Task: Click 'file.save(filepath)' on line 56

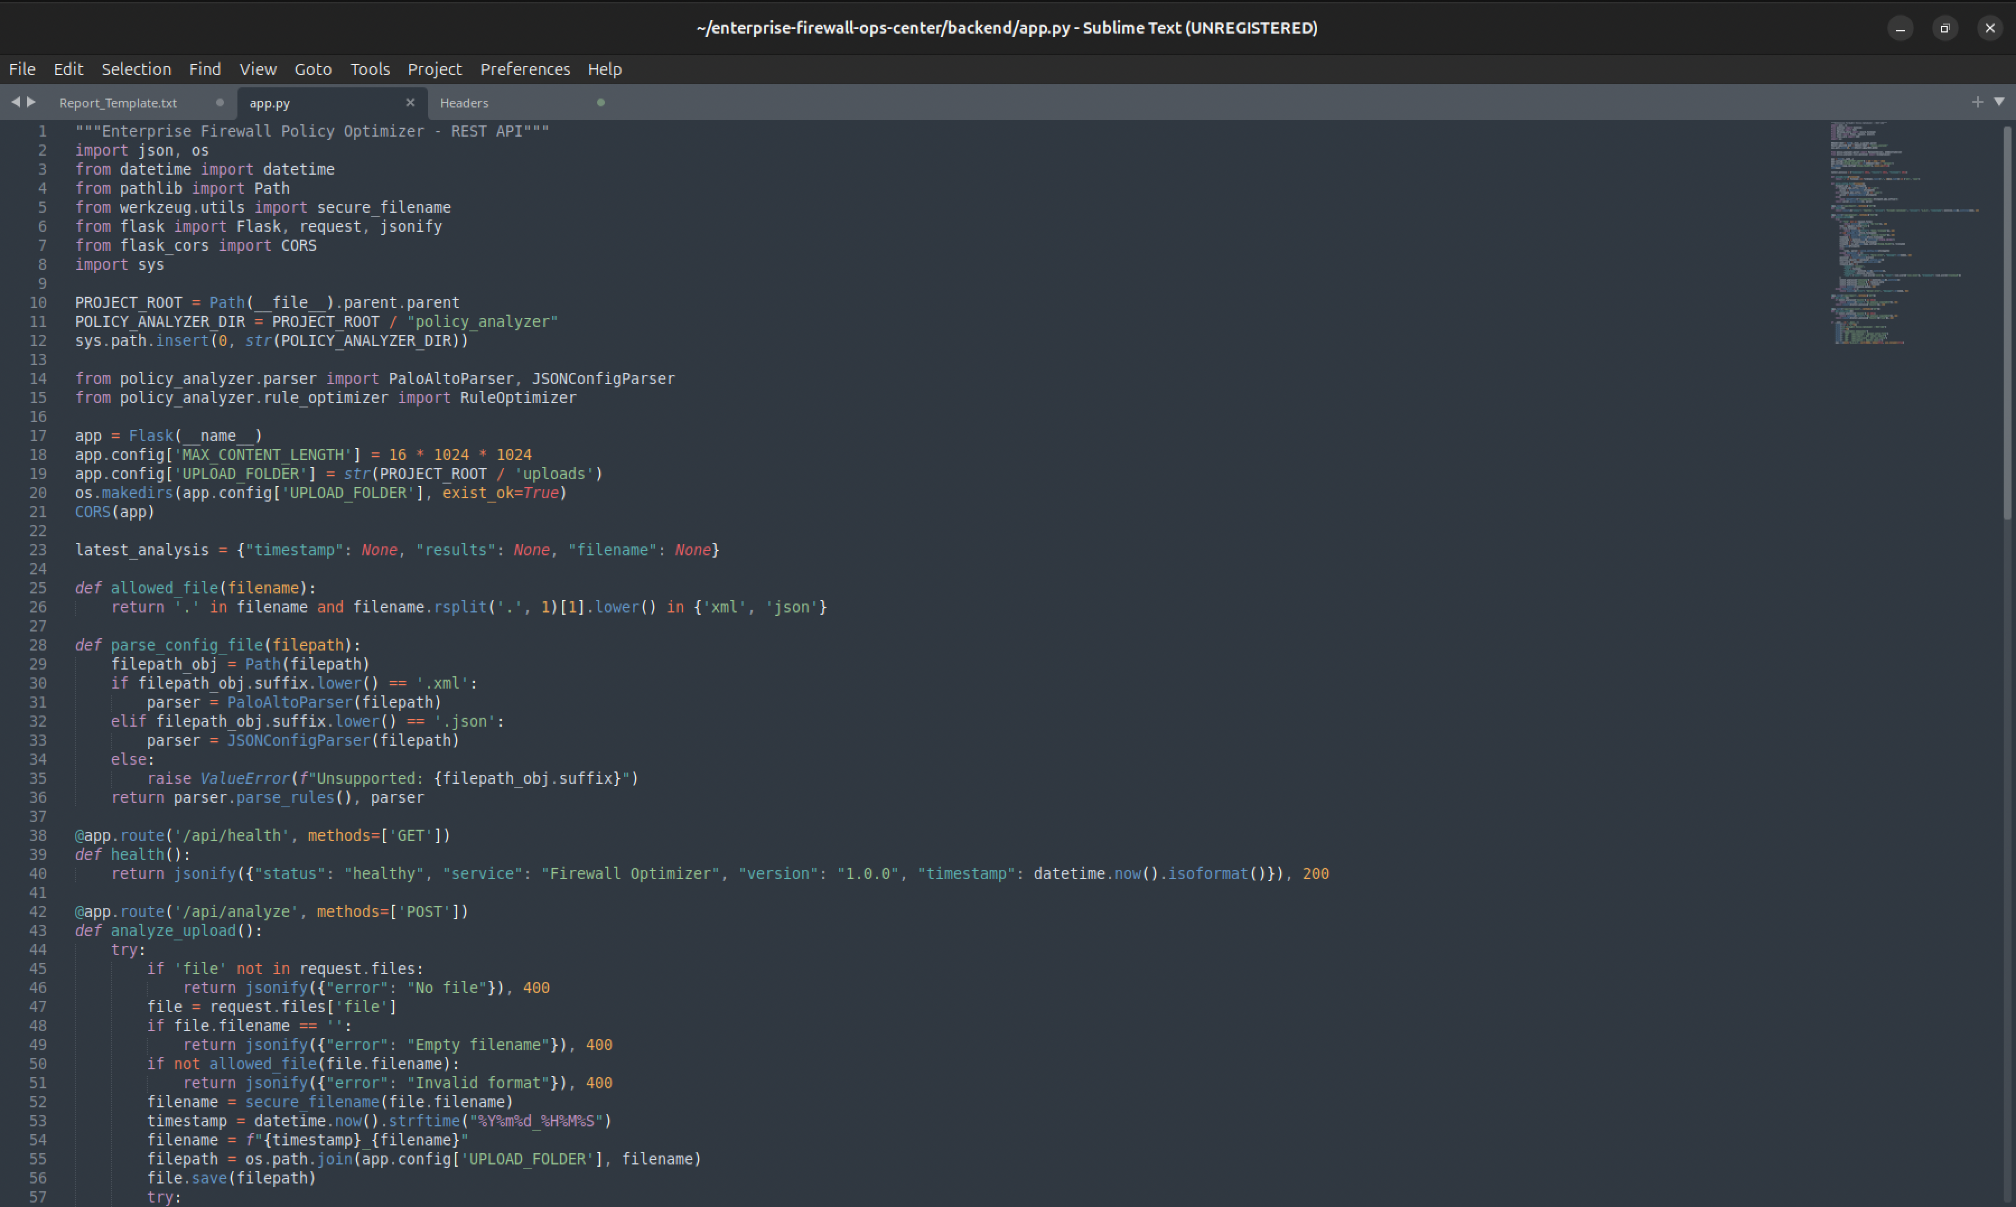Action: (x=231, y=1178)
